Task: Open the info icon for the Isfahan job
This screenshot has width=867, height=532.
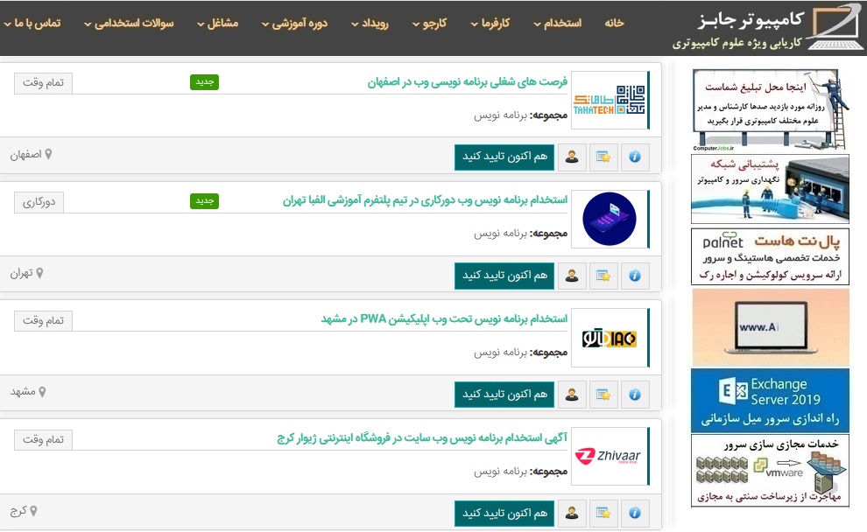Action: click(x=635, y=157)
